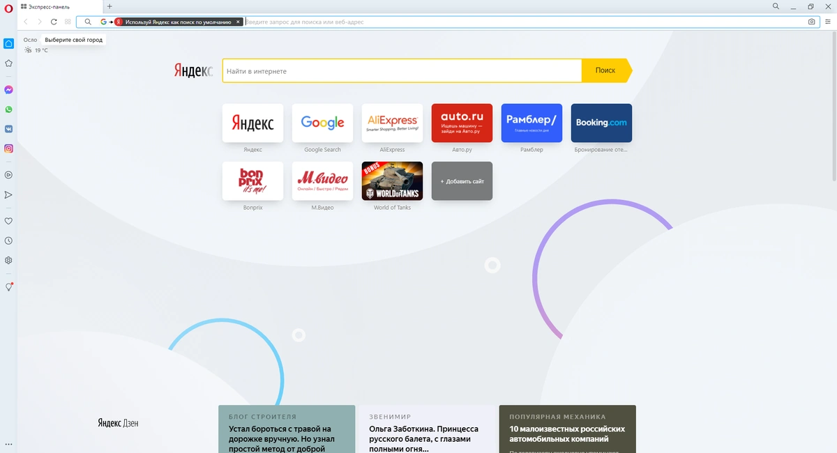Image resolution: width=837 pixels, height=453 pixels.
Task: Open the Home sidebar icon
Action: (8, 43)
